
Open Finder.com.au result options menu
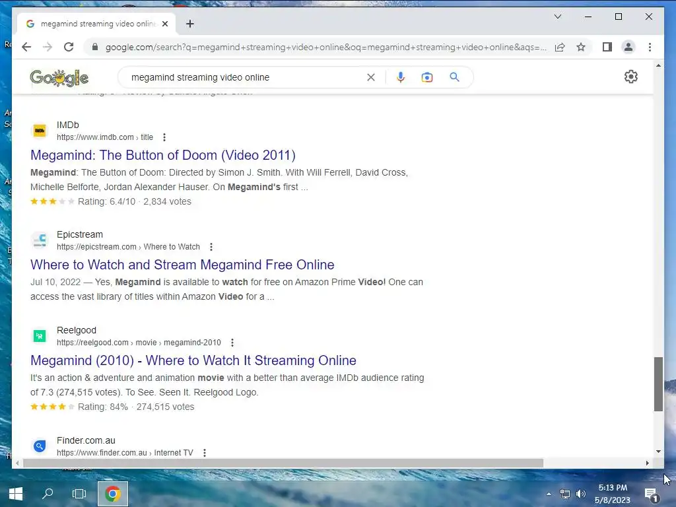pyautogui.click(x=205, y=453)
